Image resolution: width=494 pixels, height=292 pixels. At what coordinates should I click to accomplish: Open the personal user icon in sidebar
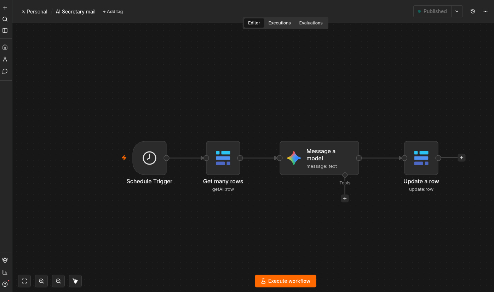click(x=5, y=59)
